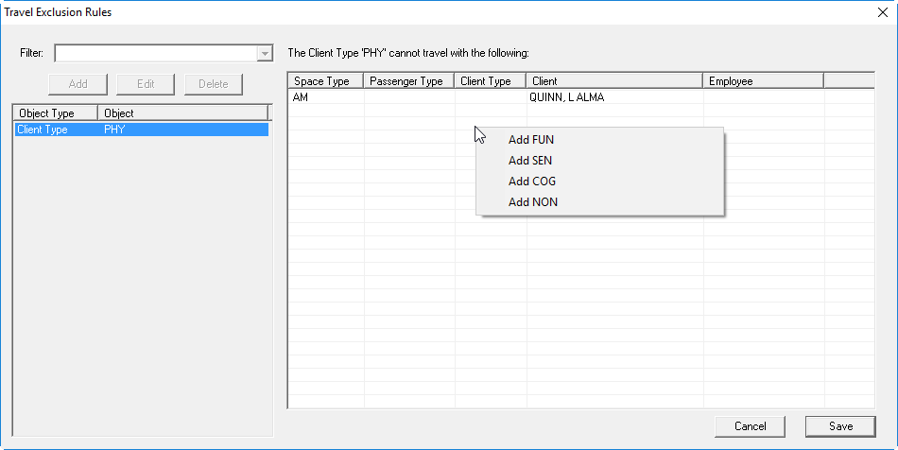Choose Add COG from context menu

point(599,182)
